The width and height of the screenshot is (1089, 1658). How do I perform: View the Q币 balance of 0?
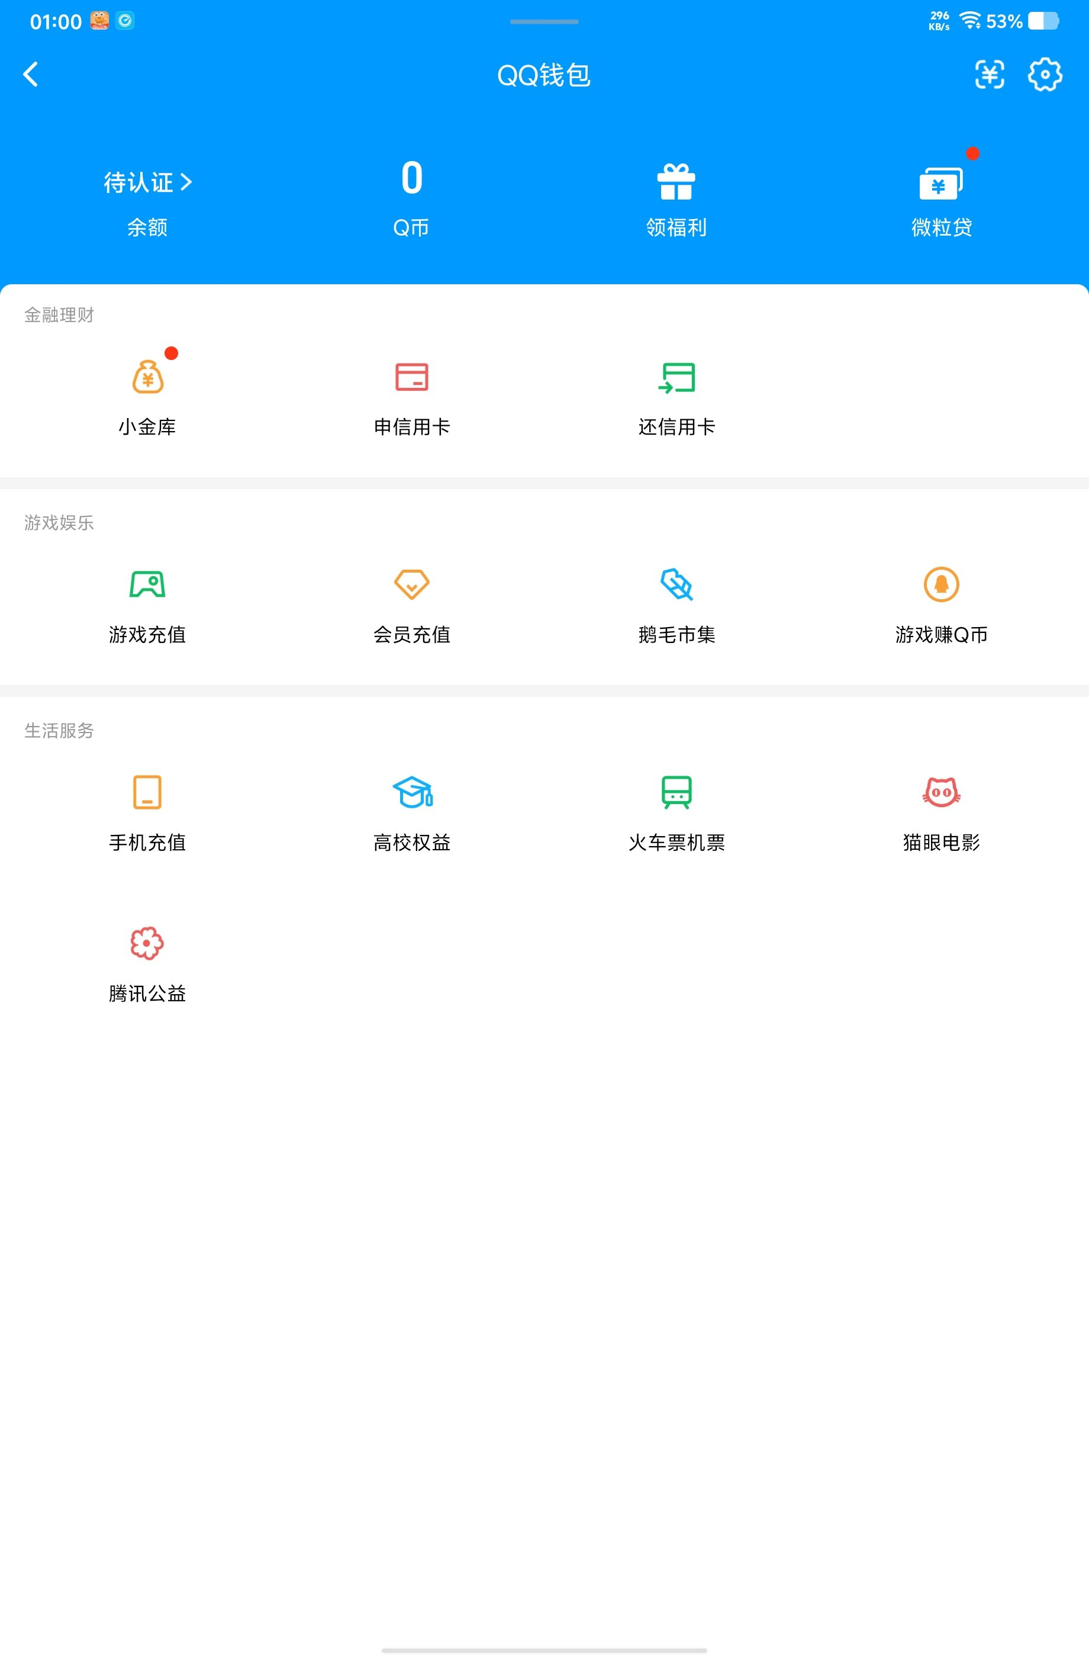click(x=411, y=178)
